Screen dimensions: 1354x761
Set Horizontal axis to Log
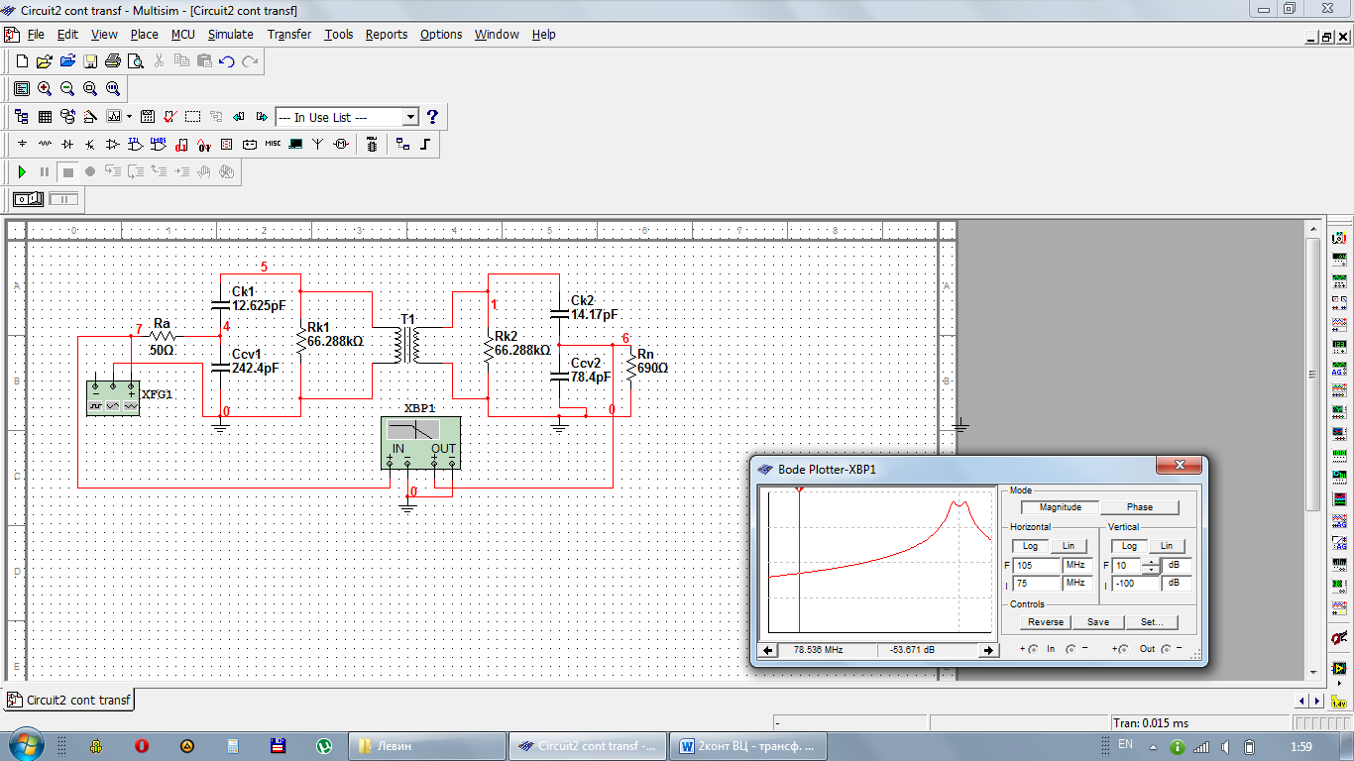pos(1030,546)
